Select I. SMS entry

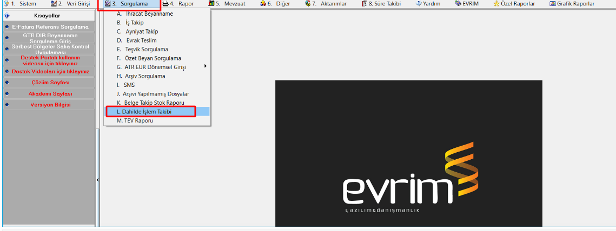(157, 85)
